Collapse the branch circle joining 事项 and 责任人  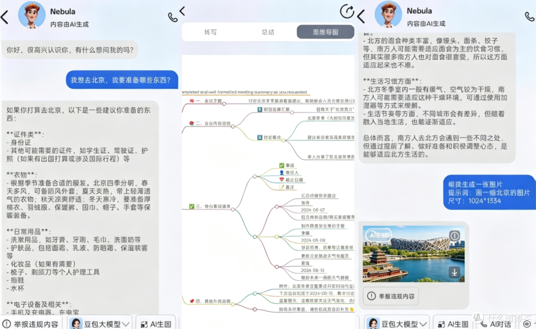255,176
